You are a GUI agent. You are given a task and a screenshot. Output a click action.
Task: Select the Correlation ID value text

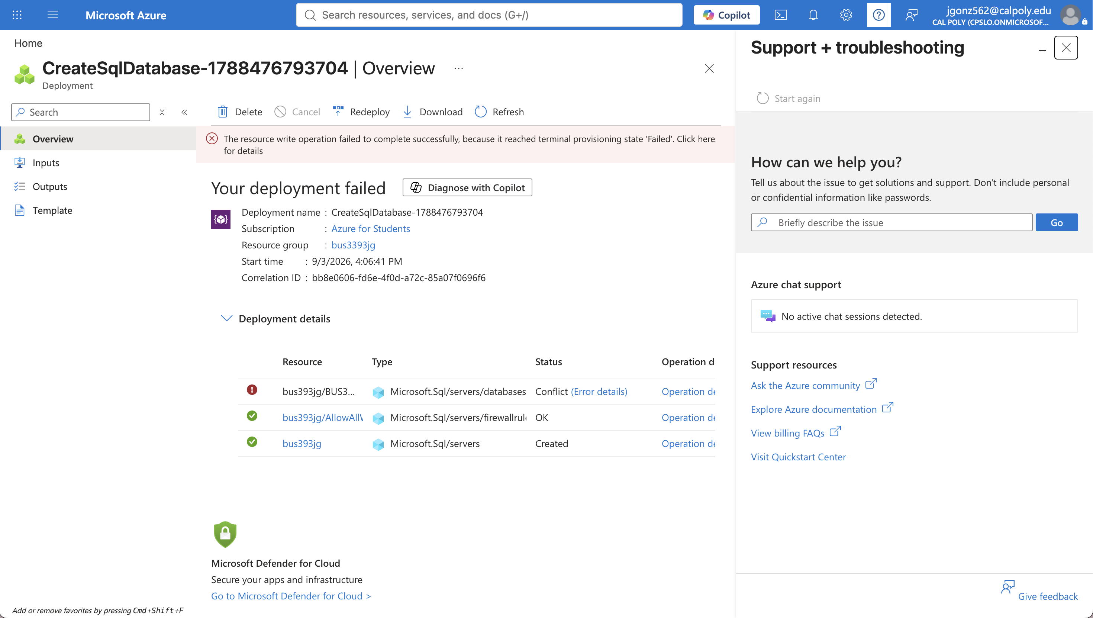pyautogui.click(x=399, y=278)
